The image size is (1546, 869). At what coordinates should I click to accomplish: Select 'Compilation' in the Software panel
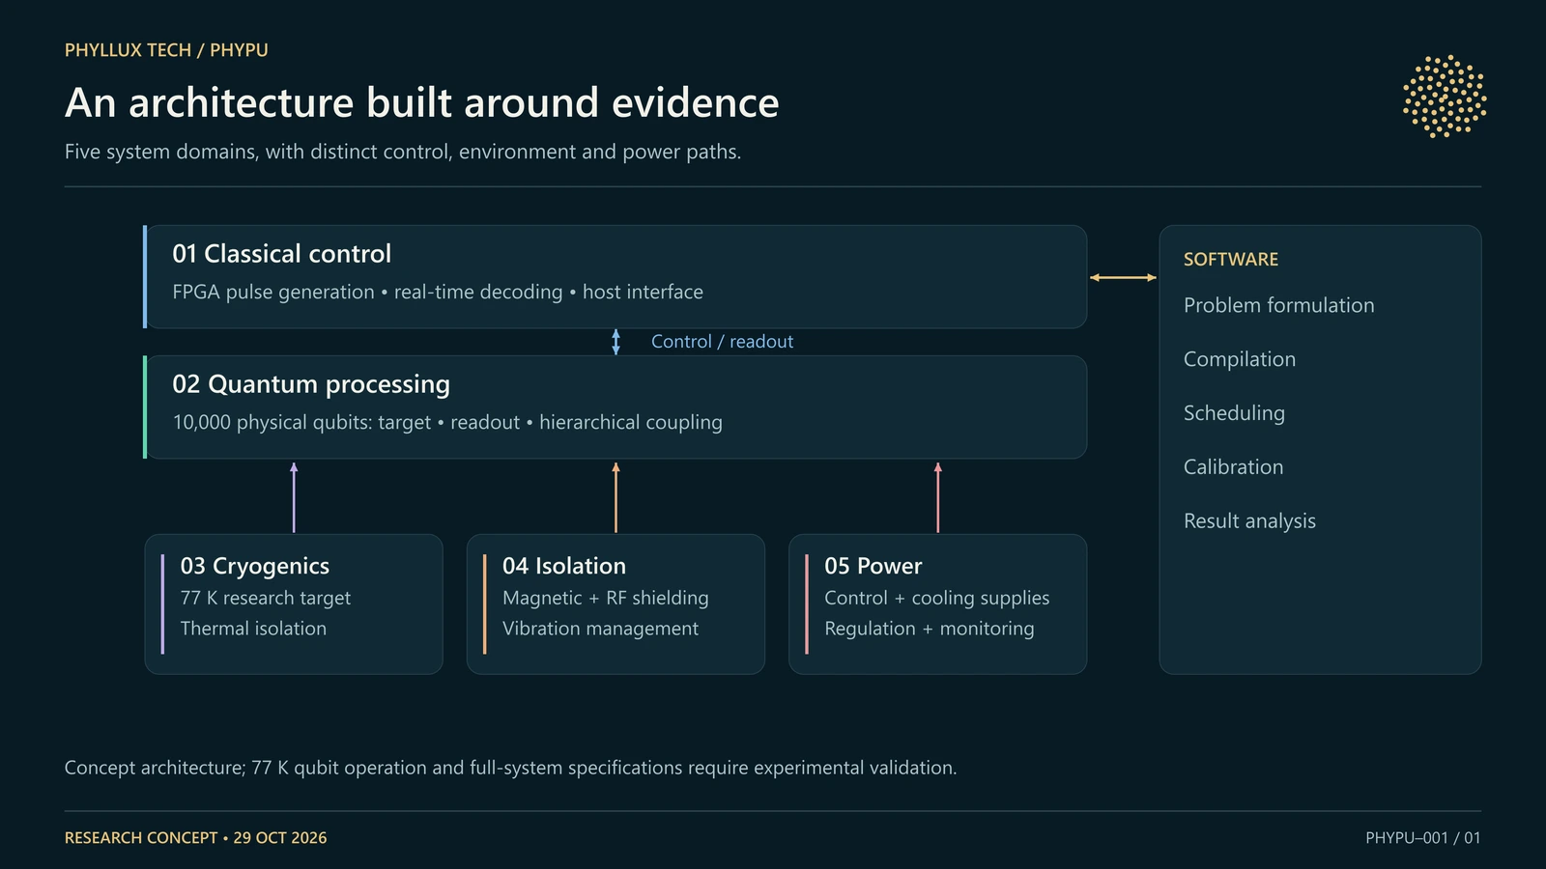1240,359
